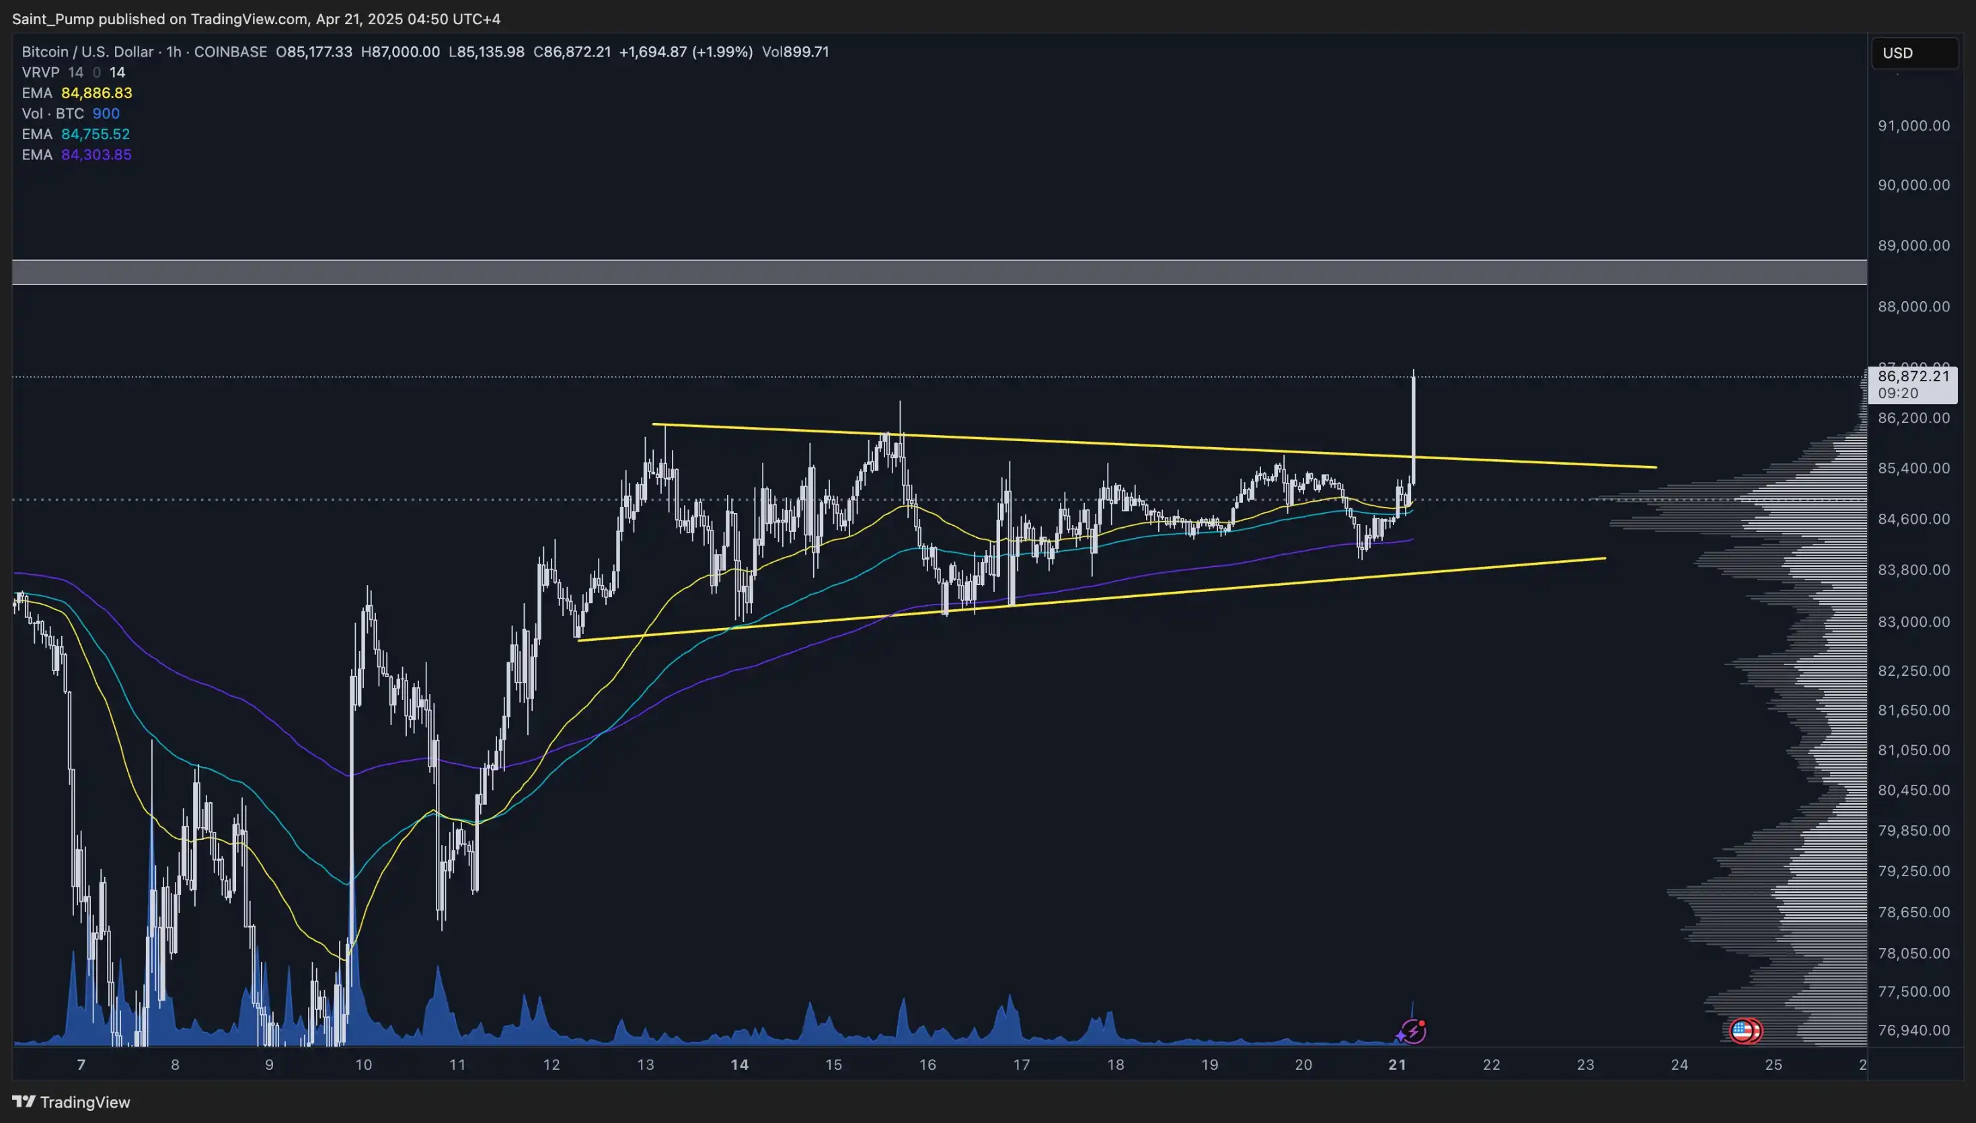
Task: Click the 83,000.00 price axis label
Action: 1913,621
